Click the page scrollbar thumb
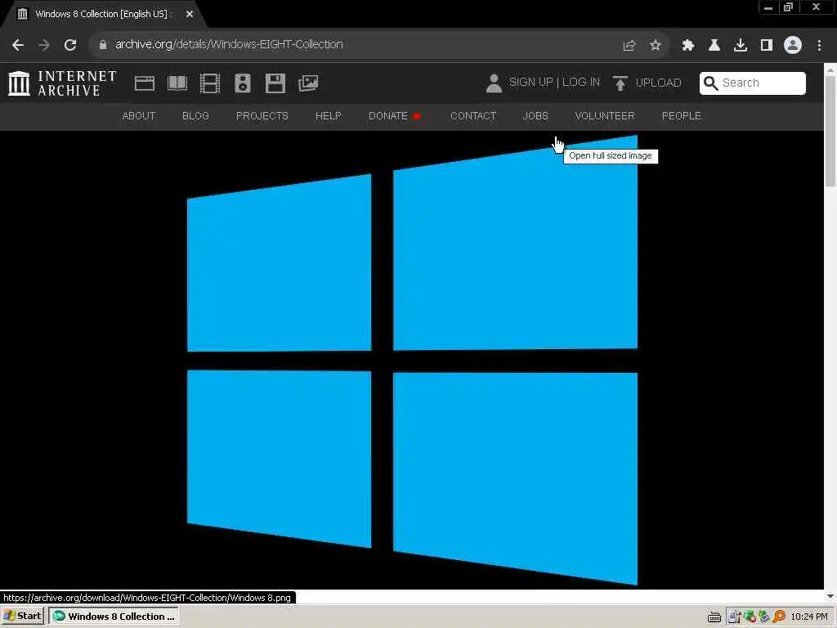This screenshot has width=837, height=628. [x=830, y=131]
